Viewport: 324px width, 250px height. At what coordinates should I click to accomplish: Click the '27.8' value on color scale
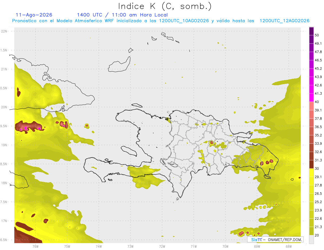point(318,185)
